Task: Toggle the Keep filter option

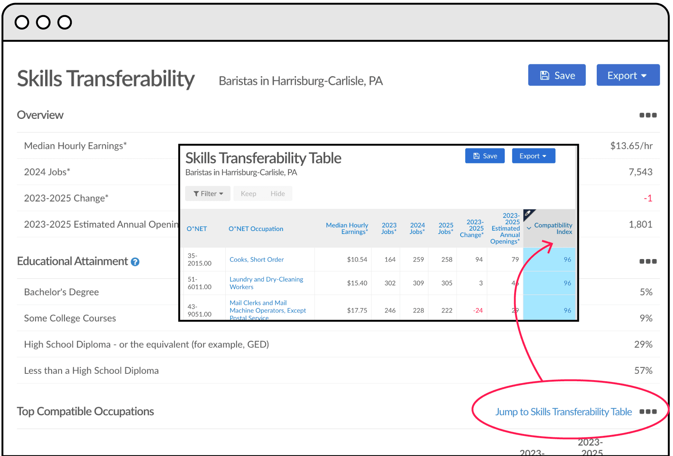Action: click(x=248, y=193)
